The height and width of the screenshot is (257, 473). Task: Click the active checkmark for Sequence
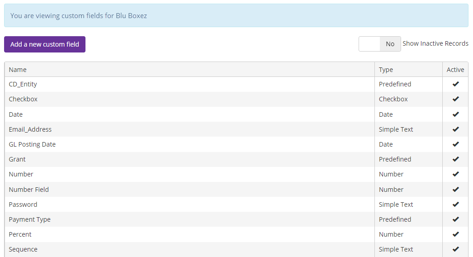pos(455,249)
